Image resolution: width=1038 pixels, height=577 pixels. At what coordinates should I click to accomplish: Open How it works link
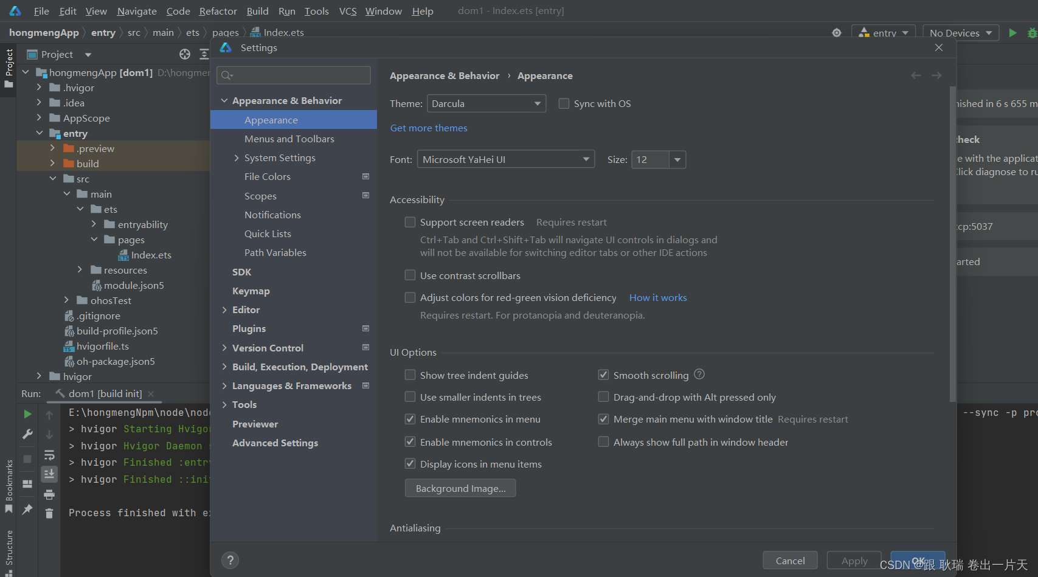[658, 297]
